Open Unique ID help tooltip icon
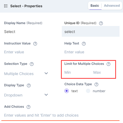The height and width of the screenshot is (123, 123). [x=101, y=23]
